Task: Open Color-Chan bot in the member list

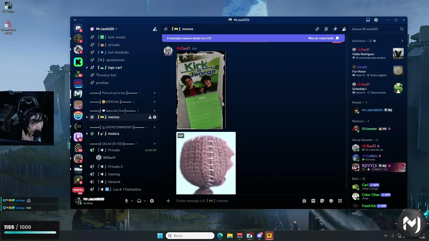Action: pos(378,196)
